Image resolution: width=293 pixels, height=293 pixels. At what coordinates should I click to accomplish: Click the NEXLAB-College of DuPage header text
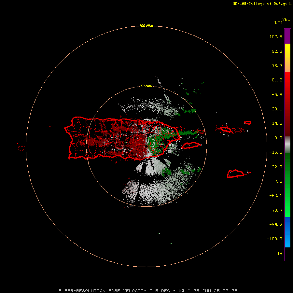(x=260, y=4)
